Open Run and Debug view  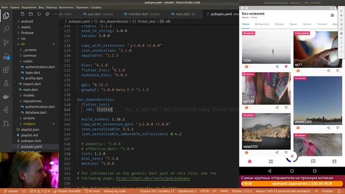[x=6, y=56]
